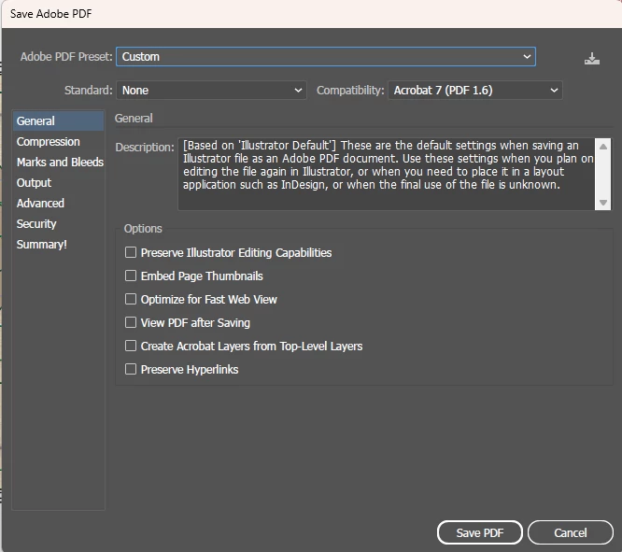This screenshot has width=622, height=552.
Task: Tick Optimize for Fast Web View
Action: [x=131, y=299]
